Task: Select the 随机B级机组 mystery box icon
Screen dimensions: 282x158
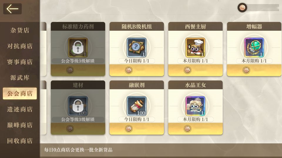Action: point(137,47)
